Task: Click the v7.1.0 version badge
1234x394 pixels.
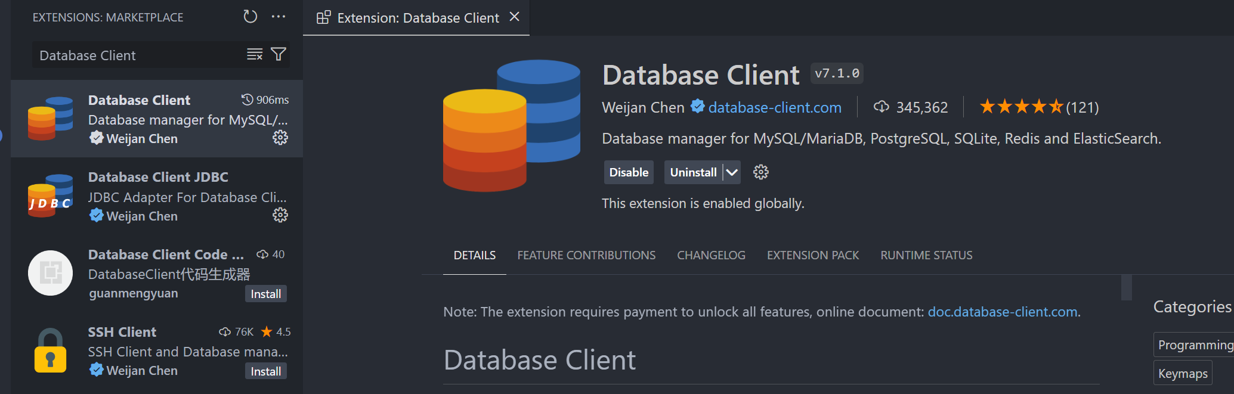Action: (x=837, y=73)
